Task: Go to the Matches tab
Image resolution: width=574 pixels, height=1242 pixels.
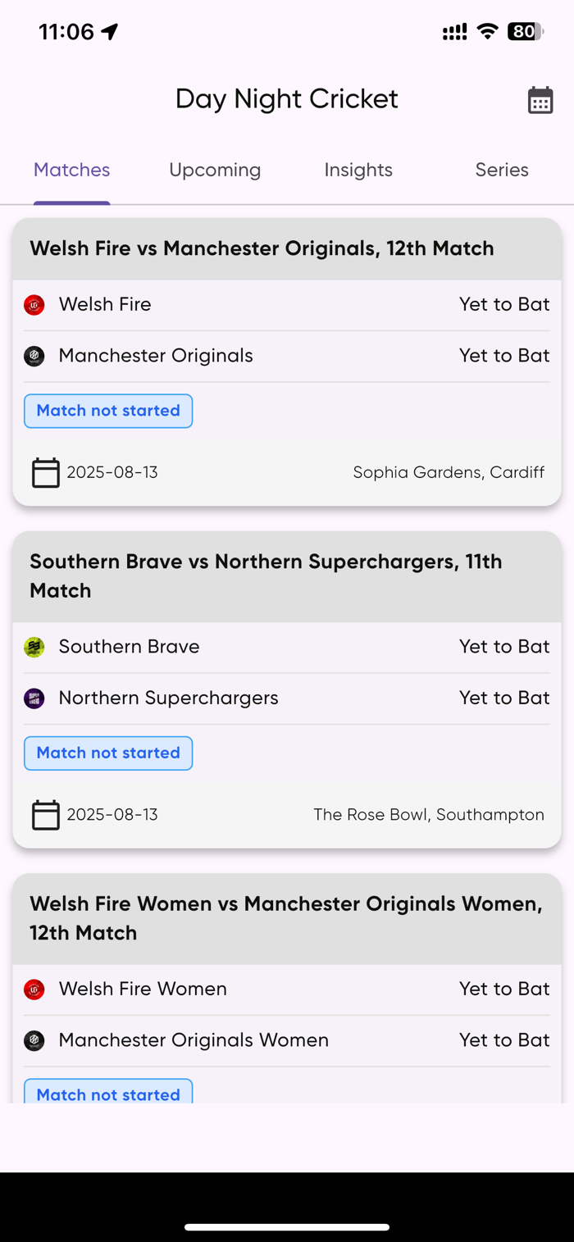Action: coord(72,171)
